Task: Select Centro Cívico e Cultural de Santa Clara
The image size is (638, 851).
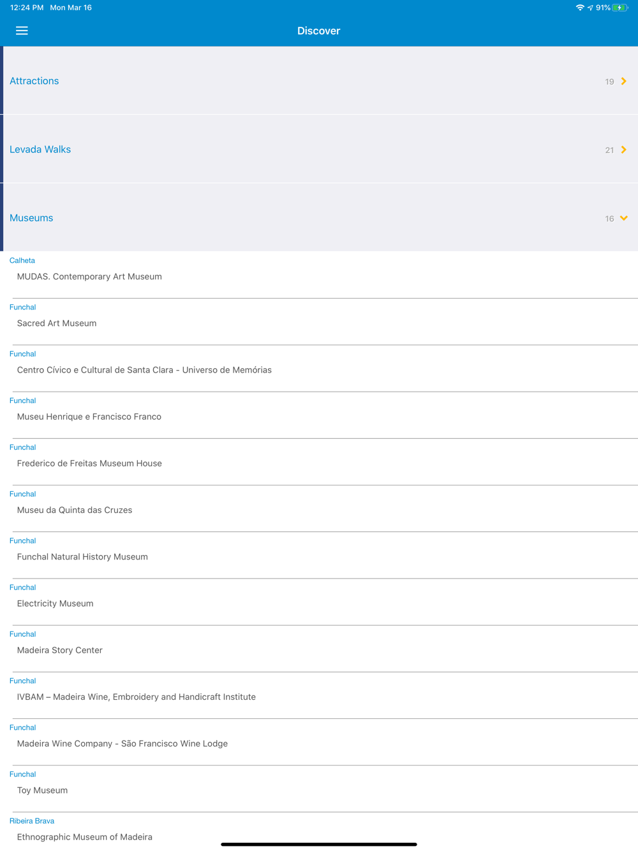Action: [319, 369]
